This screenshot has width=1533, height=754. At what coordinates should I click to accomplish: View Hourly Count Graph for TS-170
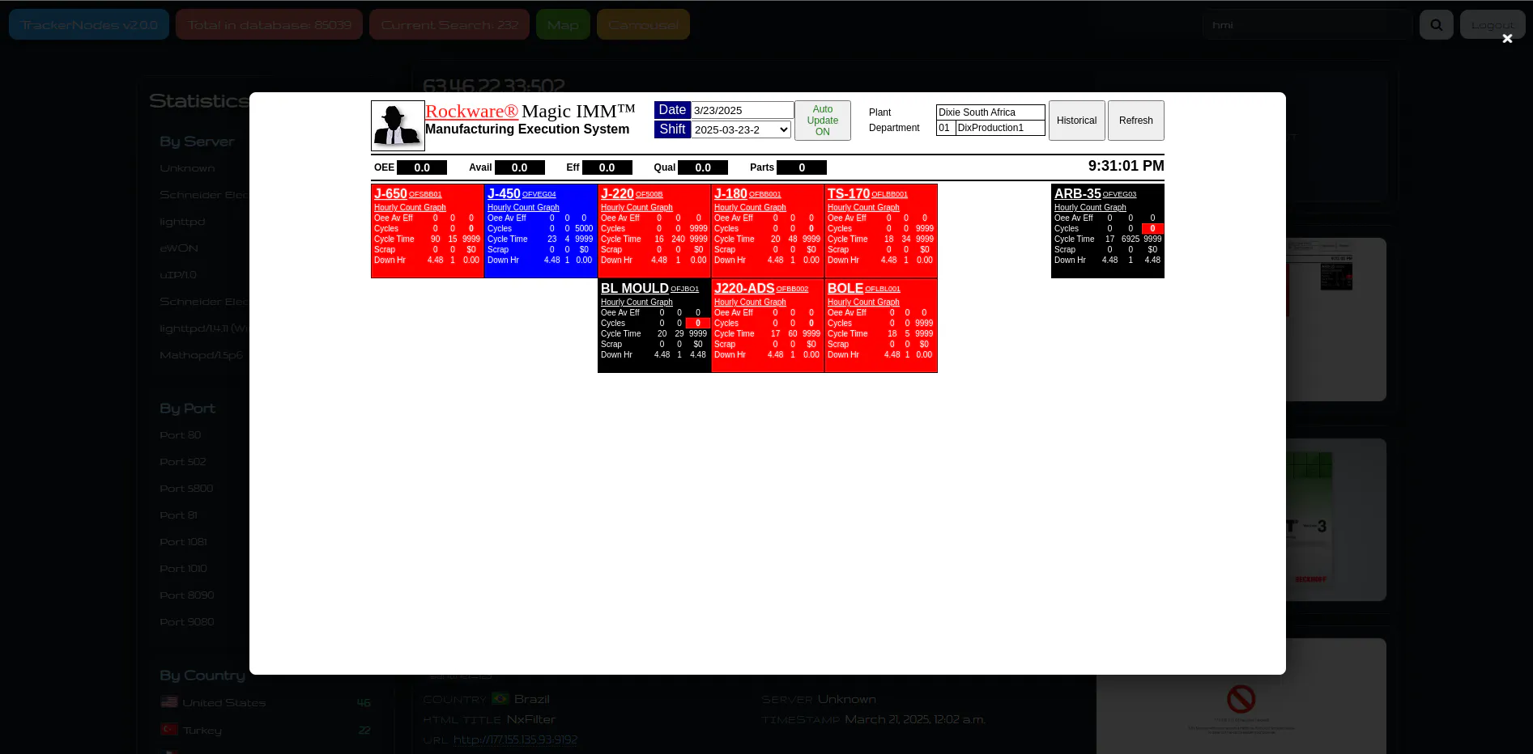[x=863, y=208]
